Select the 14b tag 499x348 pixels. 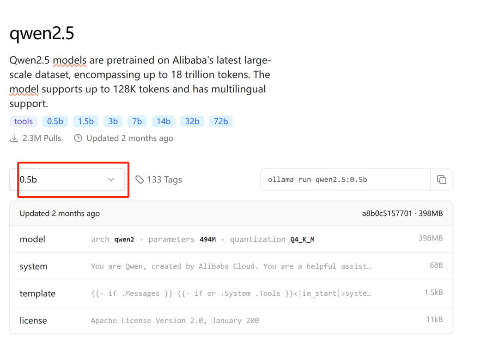[164, 121]
